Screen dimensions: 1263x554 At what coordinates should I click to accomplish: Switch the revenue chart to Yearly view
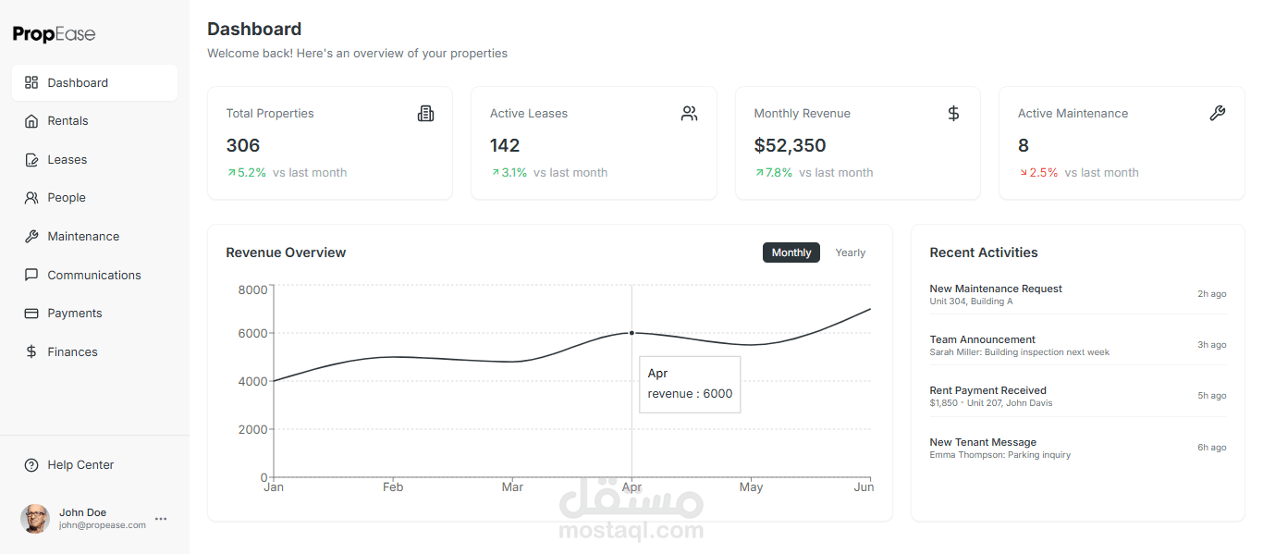tap(849, 252)
